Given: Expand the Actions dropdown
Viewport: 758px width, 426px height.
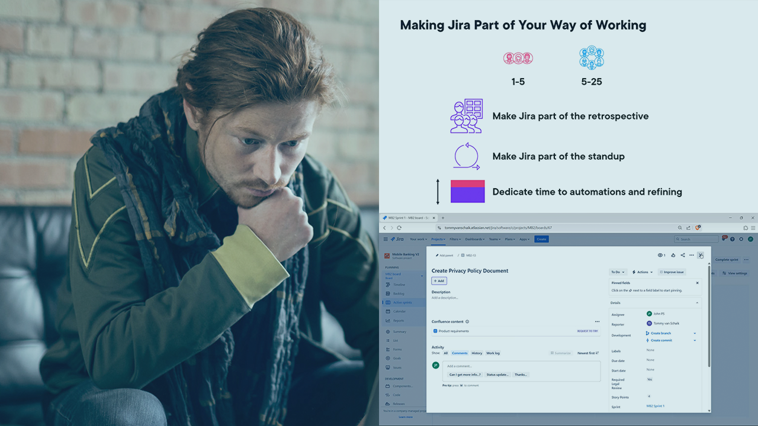Looking at the screenshot, I should 643,272.
